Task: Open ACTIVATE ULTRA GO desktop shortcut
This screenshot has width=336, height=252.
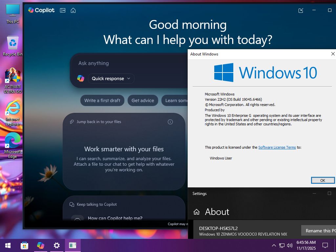Action: [13, 81]
